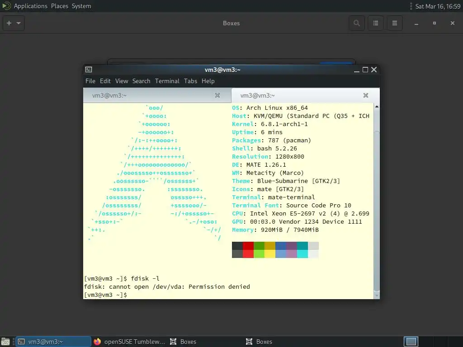This screenshot has height=347, width=463.
Task: Open the Tabs menu
Action: click(x=190, y=81)
